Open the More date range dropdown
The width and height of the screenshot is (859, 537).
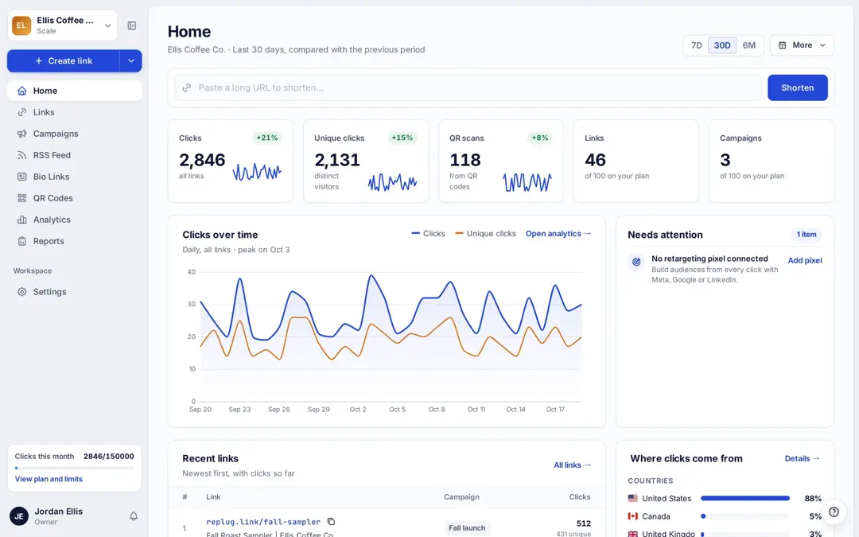click(802, 45)
